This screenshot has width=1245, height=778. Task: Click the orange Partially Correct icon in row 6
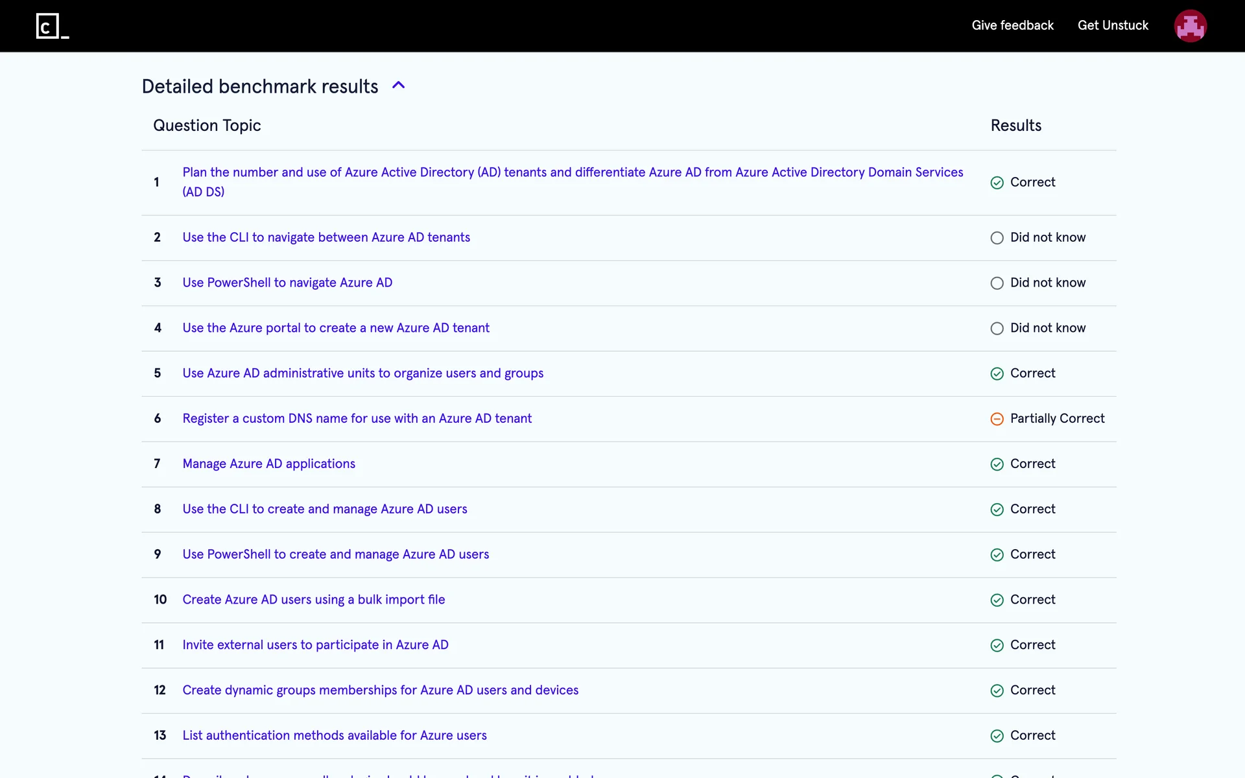pyautogui.click(x=997, y=419)
